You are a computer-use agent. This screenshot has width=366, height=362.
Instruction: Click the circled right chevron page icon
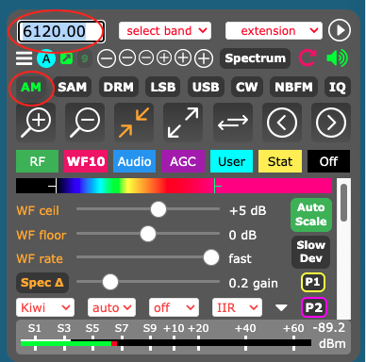coord(331,123)
